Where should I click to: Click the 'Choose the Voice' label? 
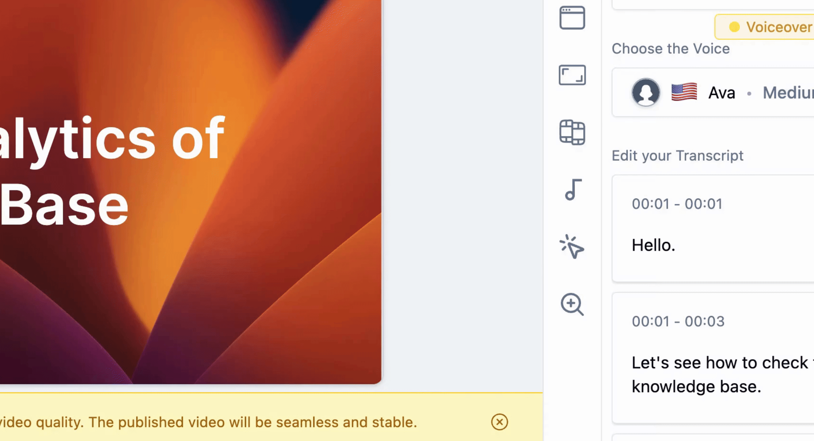point(671,49)
